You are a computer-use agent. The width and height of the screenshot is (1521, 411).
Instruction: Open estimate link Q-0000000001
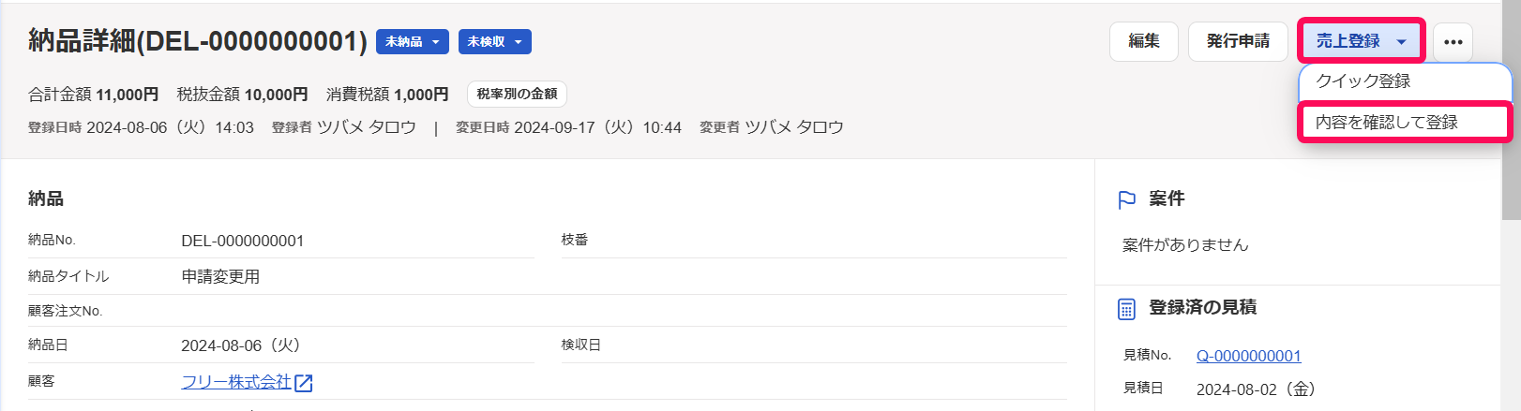click(x=1248, y=356)
